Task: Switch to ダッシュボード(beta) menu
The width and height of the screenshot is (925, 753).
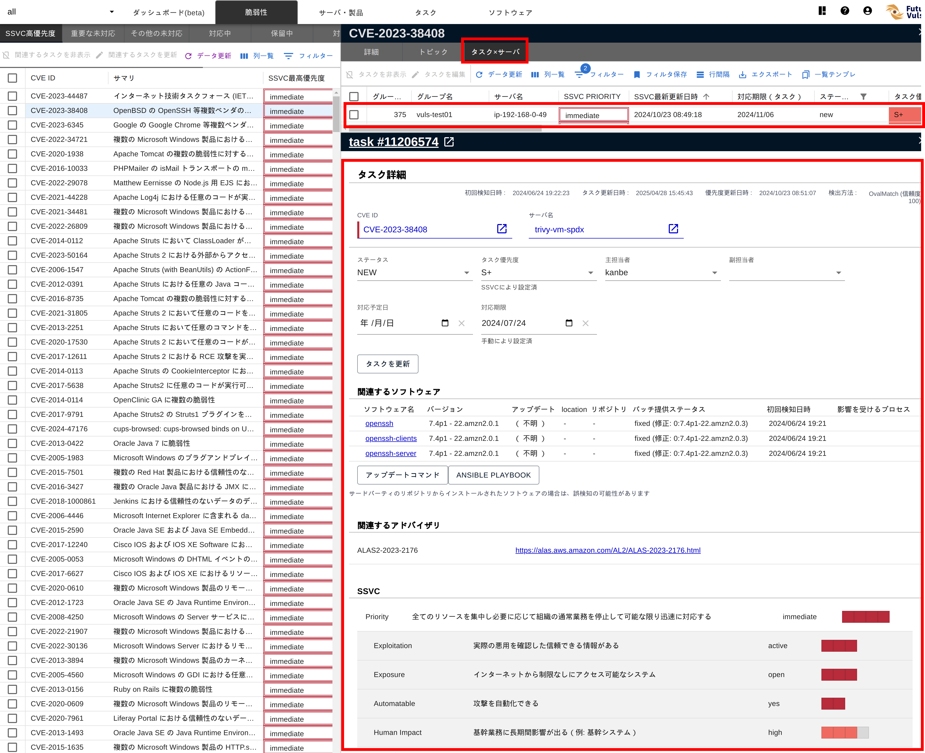Action: [168, 13]
